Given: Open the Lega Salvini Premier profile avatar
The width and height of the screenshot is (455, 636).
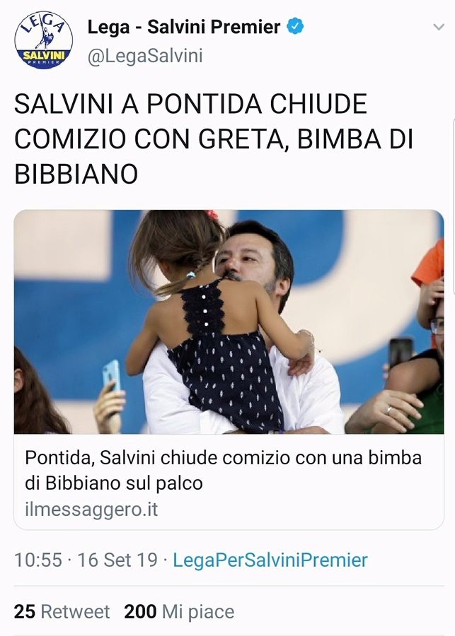Looking at the screenshot, I should (x=44, y=40).
